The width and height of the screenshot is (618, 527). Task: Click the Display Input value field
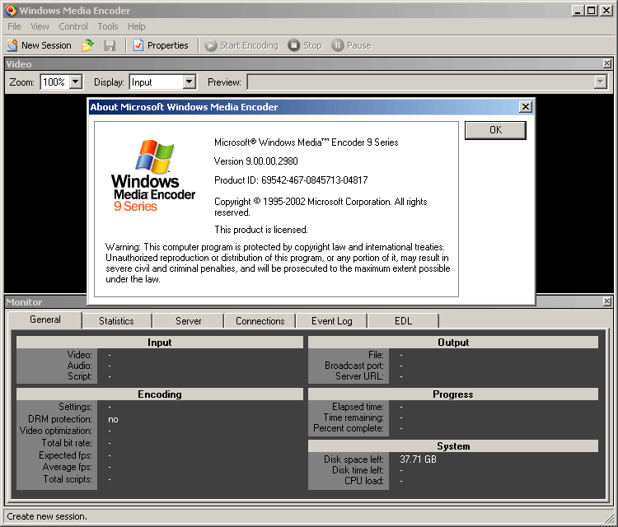[x=157, y=82]
